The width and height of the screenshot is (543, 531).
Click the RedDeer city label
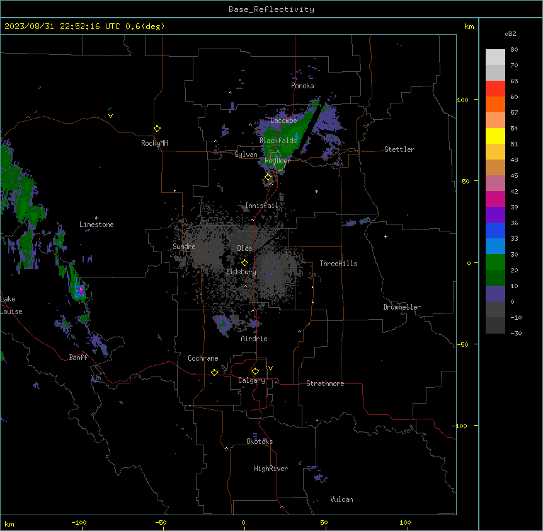pos(277,161)
